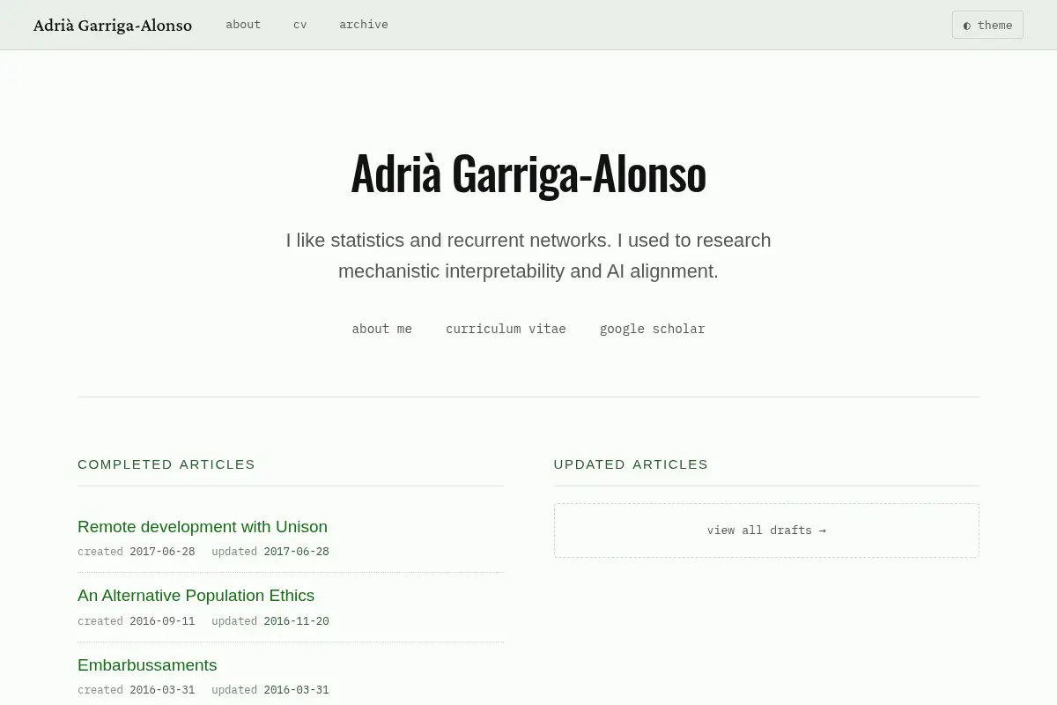This screenshot has height=705, width=1057.
Task: Click the created date 2016-09-11
Action: (x=162, y=621)
